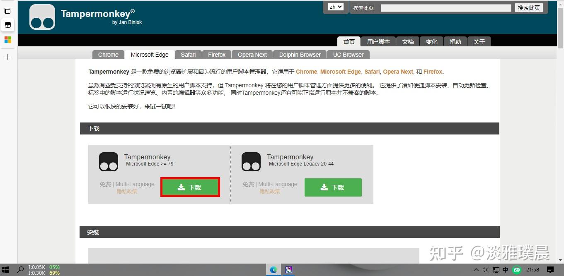The width and height of the screenshot is (564, 276).
Task: Click the workspaces icon at sidebar top
Action: click(x=7, y=11)
